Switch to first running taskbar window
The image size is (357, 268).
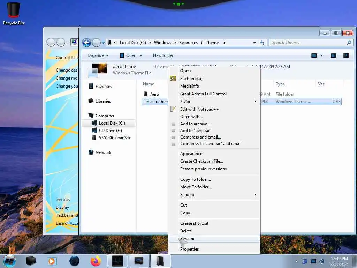(x=117, y=261)
